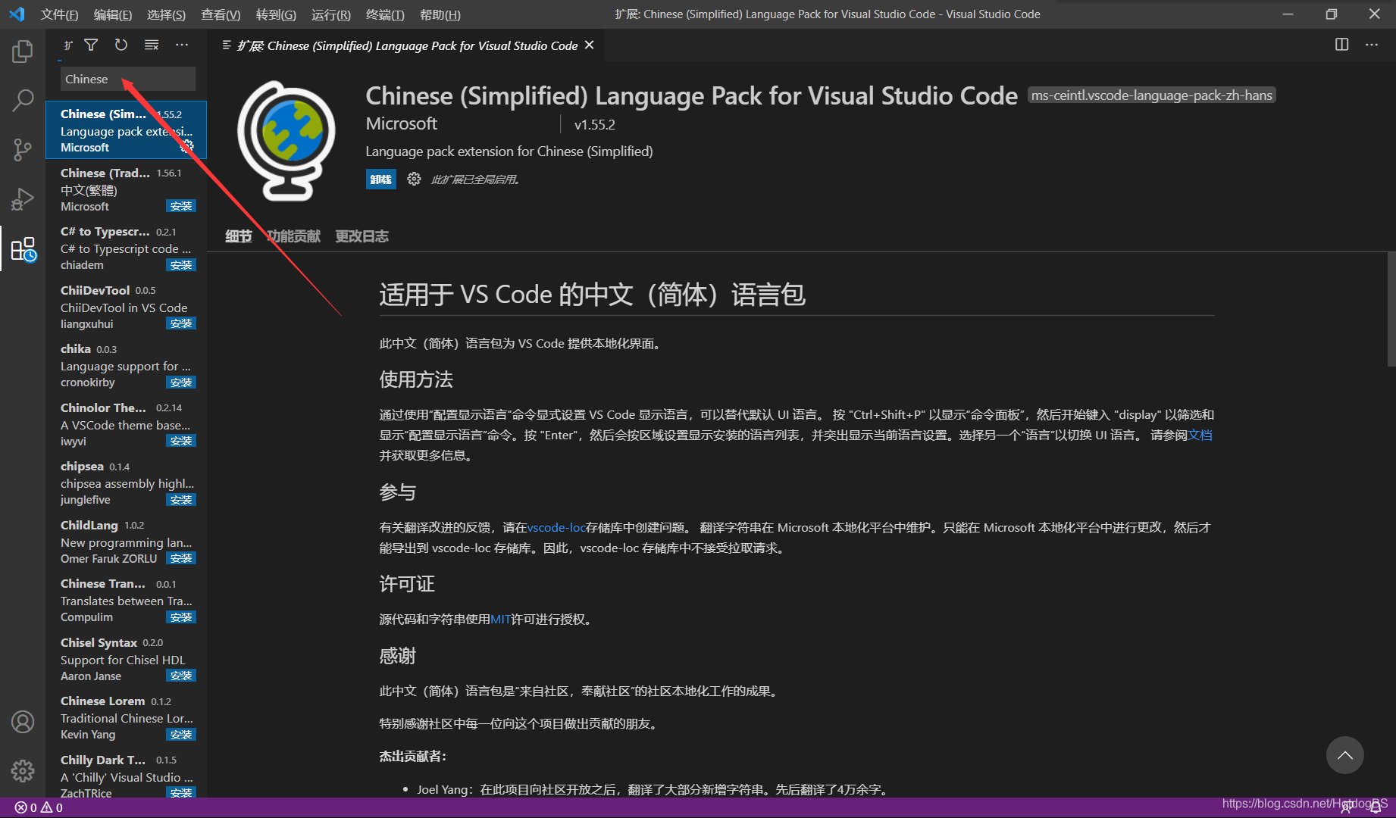The image size is (1396, 818).
Task: Install ChildLang extension
Action: click(181, 558)
